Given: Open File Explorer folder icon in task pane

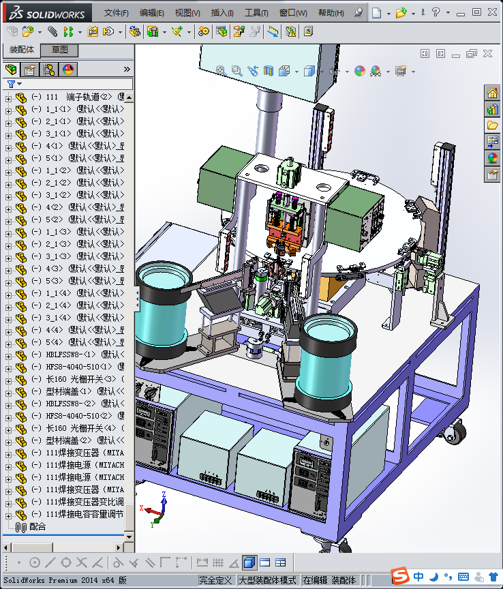Looking at the screenshot, I should pos(493,125).
